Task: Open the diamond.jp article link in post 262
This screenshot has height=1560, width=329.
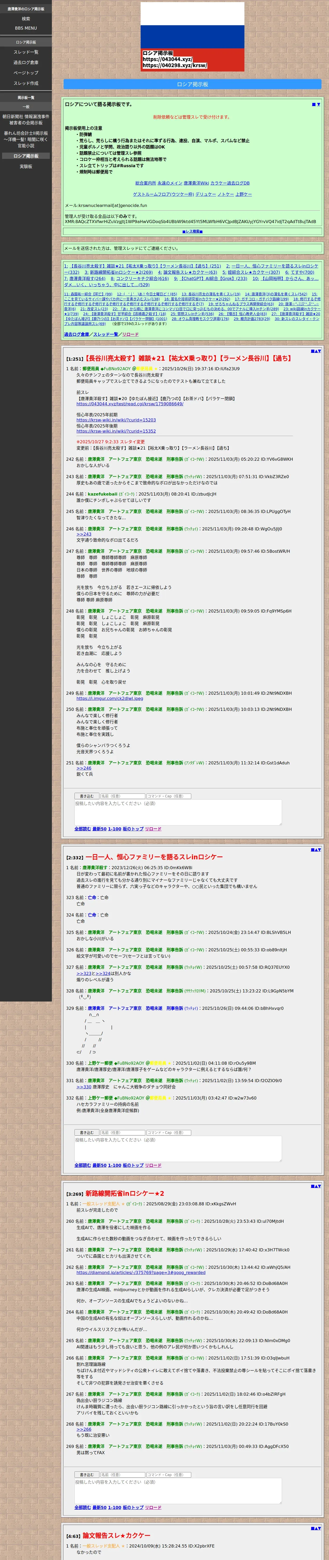Action: 141,1272
